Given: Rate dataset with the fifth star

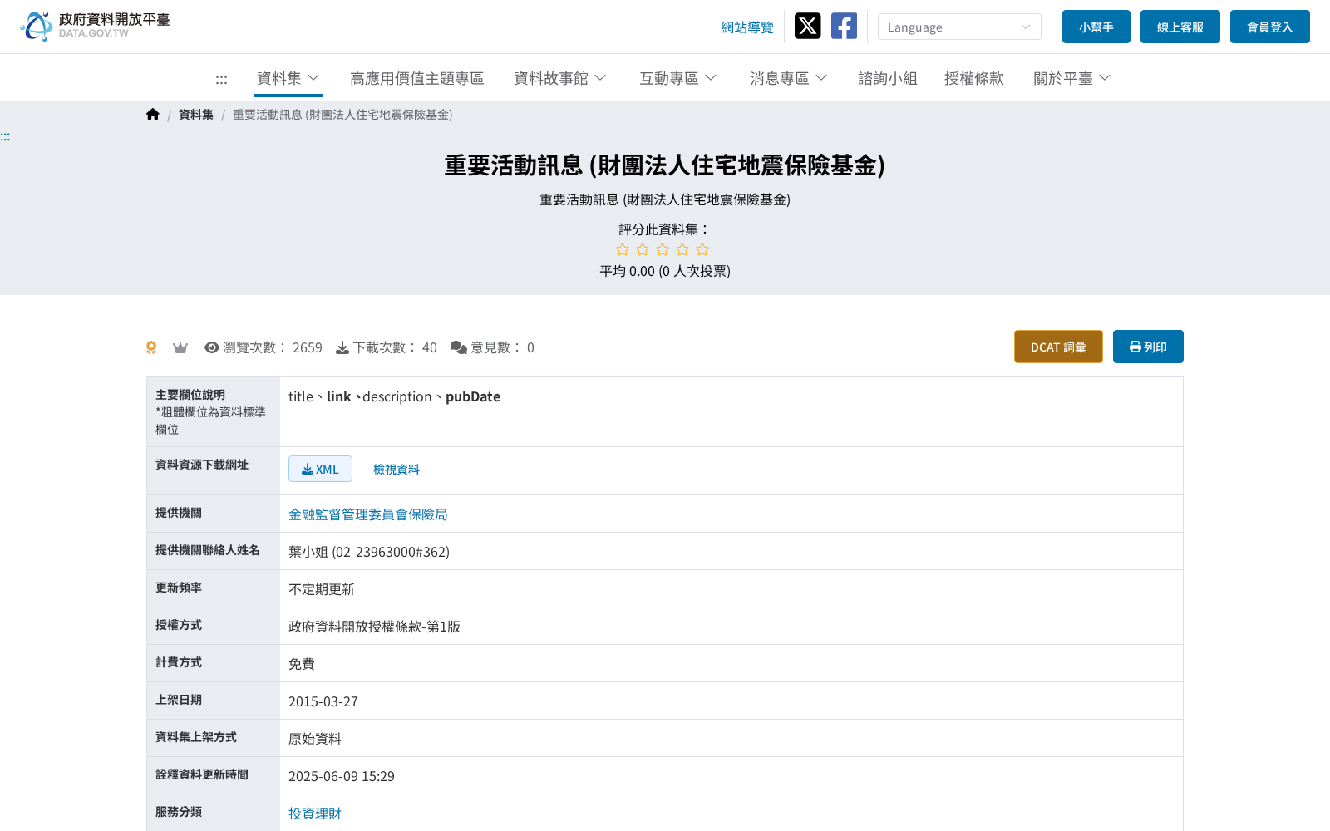Looking at the screenshot, I should 702,249.
